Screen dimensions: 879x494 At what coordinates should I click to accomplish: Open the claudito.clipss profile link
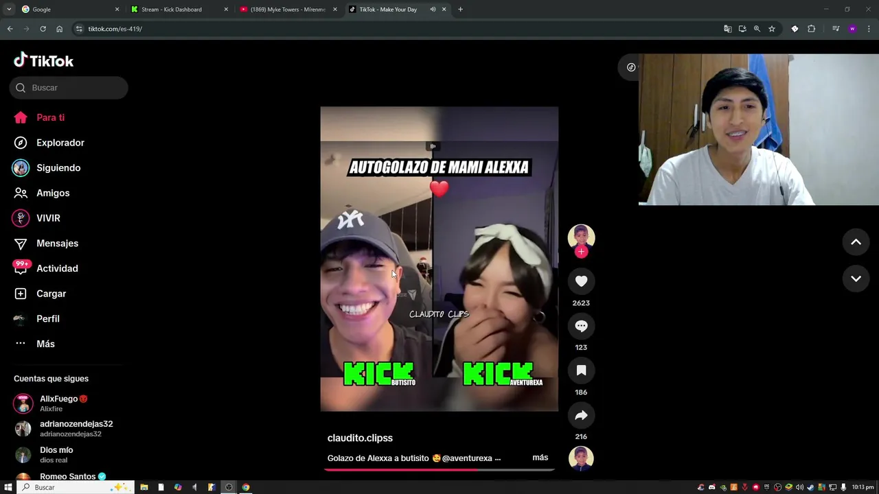click(x=360, y=438)
